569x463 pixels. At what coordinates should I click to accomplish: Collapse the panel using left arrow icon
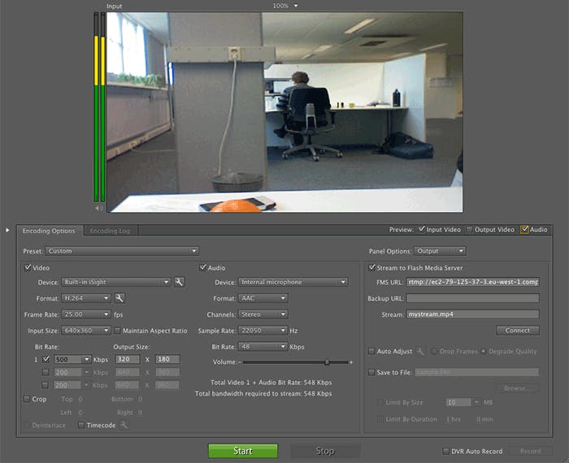pyautogui.click(x=8, y=230)
